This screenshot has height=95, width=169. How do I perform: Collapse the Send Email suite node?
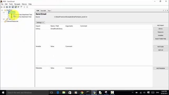pyautogui.click(x=4, y=12)
